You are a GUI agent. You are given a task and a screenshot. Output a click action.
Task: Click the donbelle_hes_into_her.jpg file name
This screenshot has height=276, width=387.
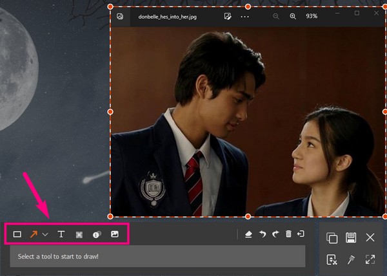[x=167, y=17]
